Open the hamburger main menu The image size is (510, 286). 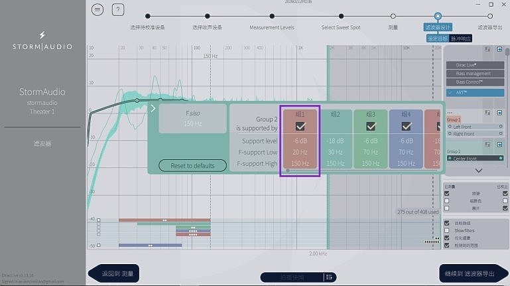pos(97,10)
